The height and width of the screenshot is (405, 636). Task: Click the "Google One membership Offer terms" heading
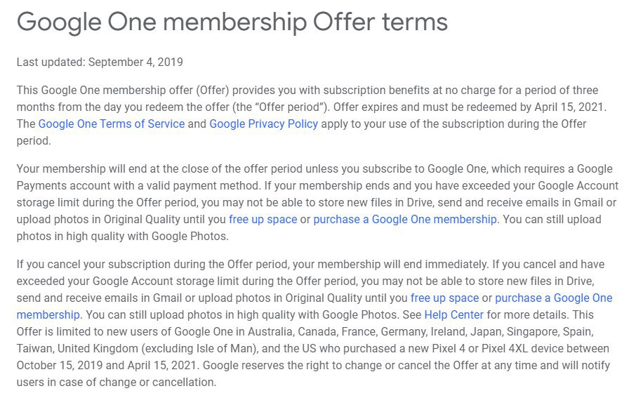point(232,22)
